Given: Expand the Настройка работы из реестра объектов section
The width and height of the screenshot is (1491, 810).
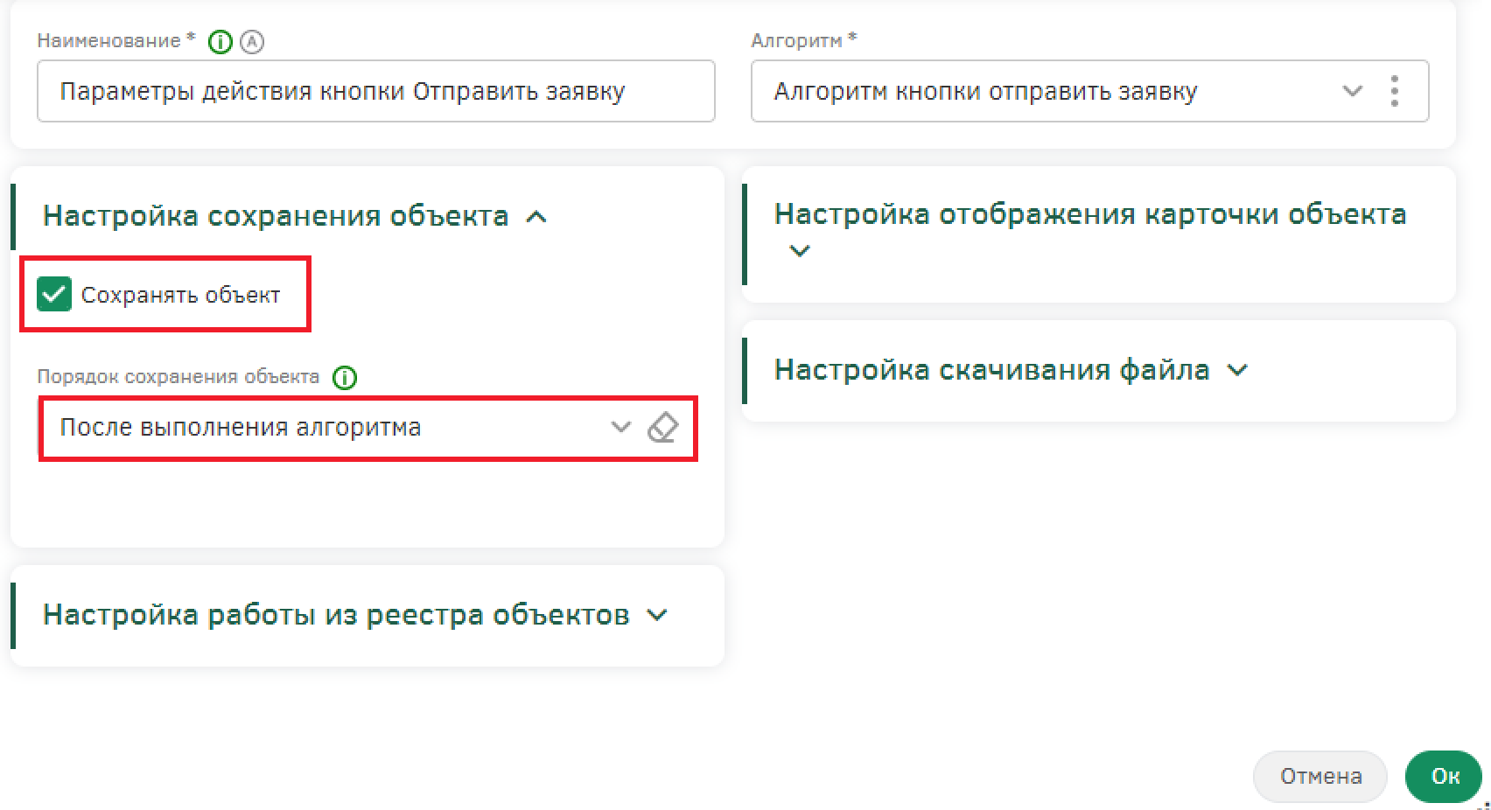Looking at the screenshot, I should pos(657,615).
